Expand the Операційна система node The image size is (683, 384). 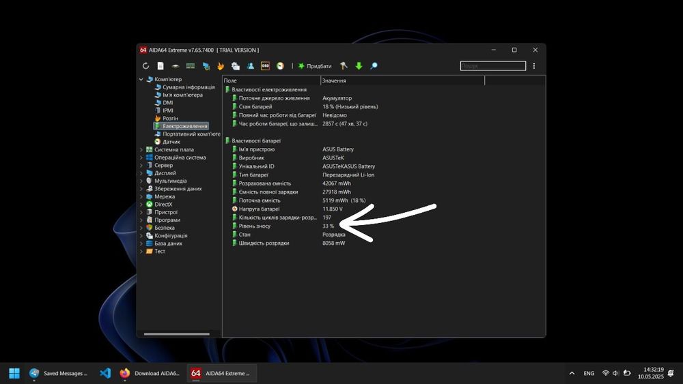141,158
